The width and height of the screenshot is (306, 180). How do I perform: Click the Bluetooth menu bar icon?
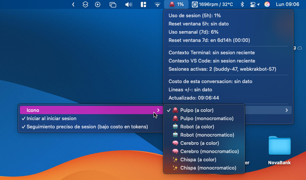[242, 4]
